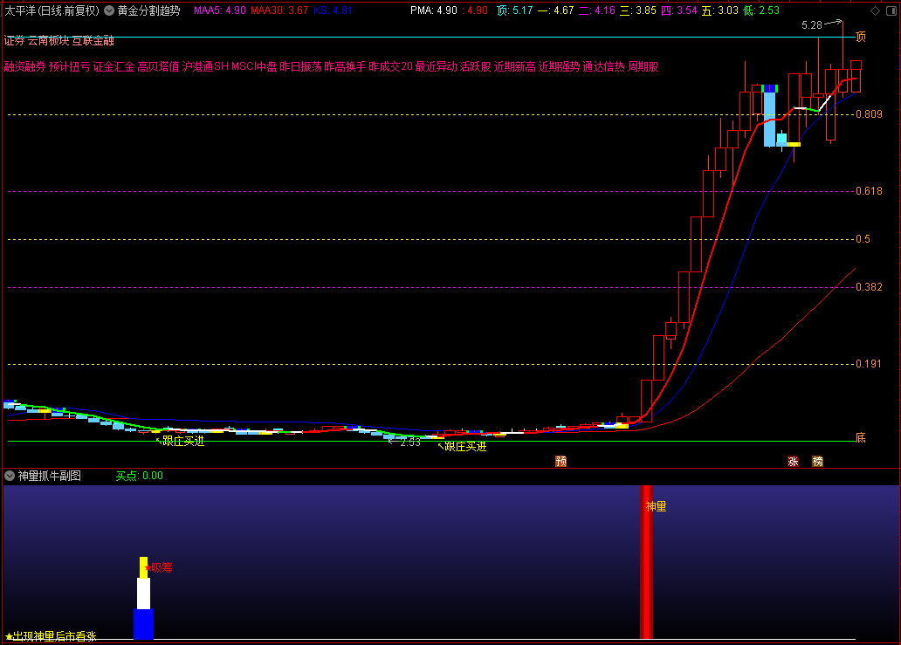The width and height of the screenshot is (901, 645).
Task: Open the 通达信热 concept tag
Action: tap(604, 66)
